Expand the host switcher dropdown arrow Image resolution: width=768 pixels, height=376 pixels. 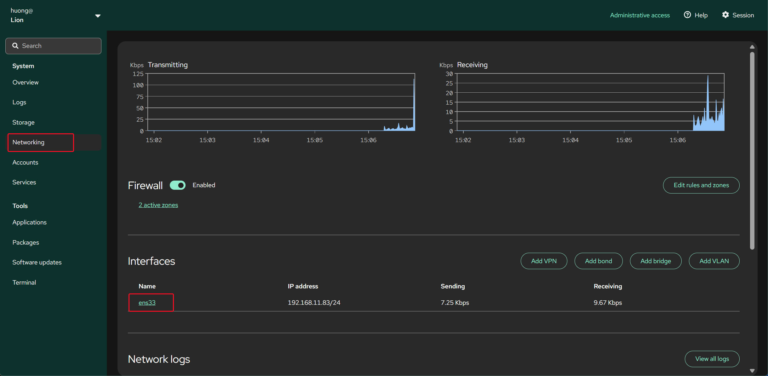tap(98, 16)
